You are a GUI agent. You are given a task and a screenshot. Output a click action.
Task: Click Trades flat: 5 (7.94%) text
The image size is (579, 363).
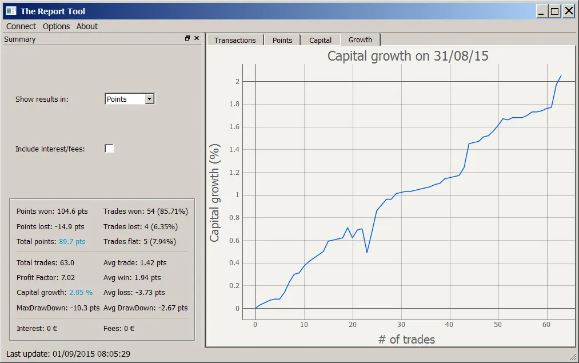click(139, 241)
